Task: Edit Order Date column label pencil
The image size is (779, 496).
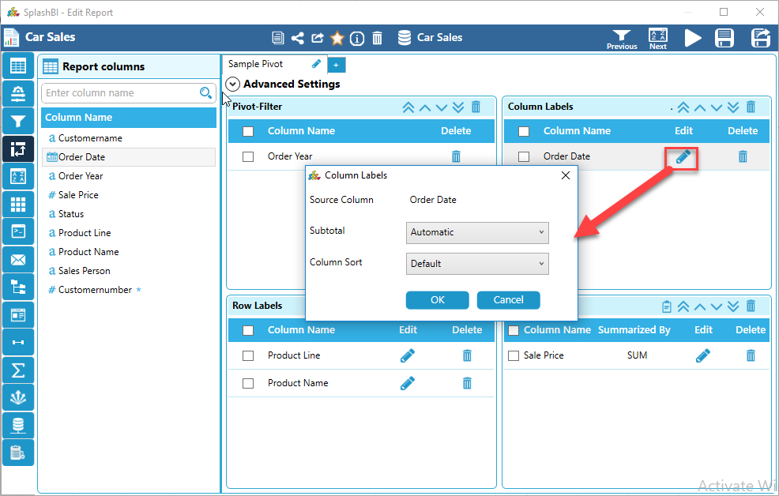Action: (x=683, y=156)
